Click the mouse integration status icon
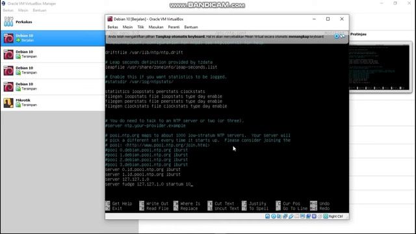 click(x=320, y=216)
